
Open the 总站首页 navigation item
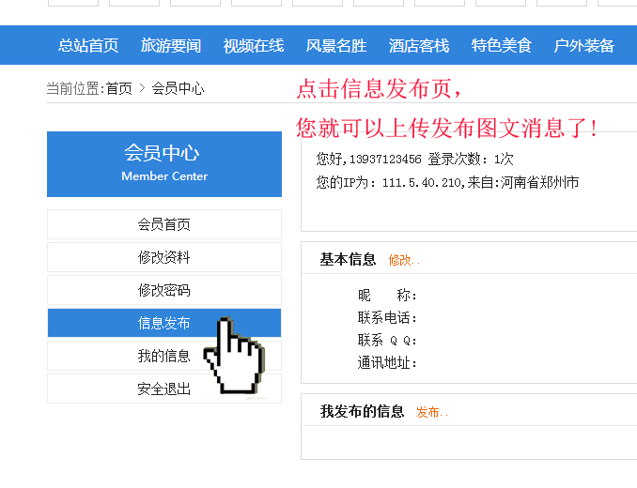pos(88,45)
